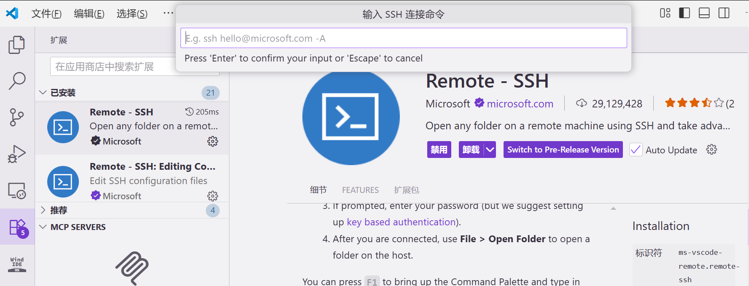Click the 'Edit SSH configuration files' description
749x286 pixels.
point(148,181)
